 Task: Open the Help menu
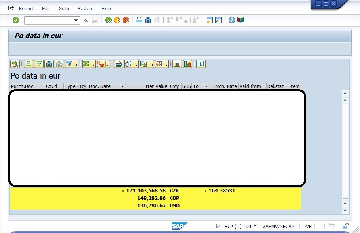106,8
